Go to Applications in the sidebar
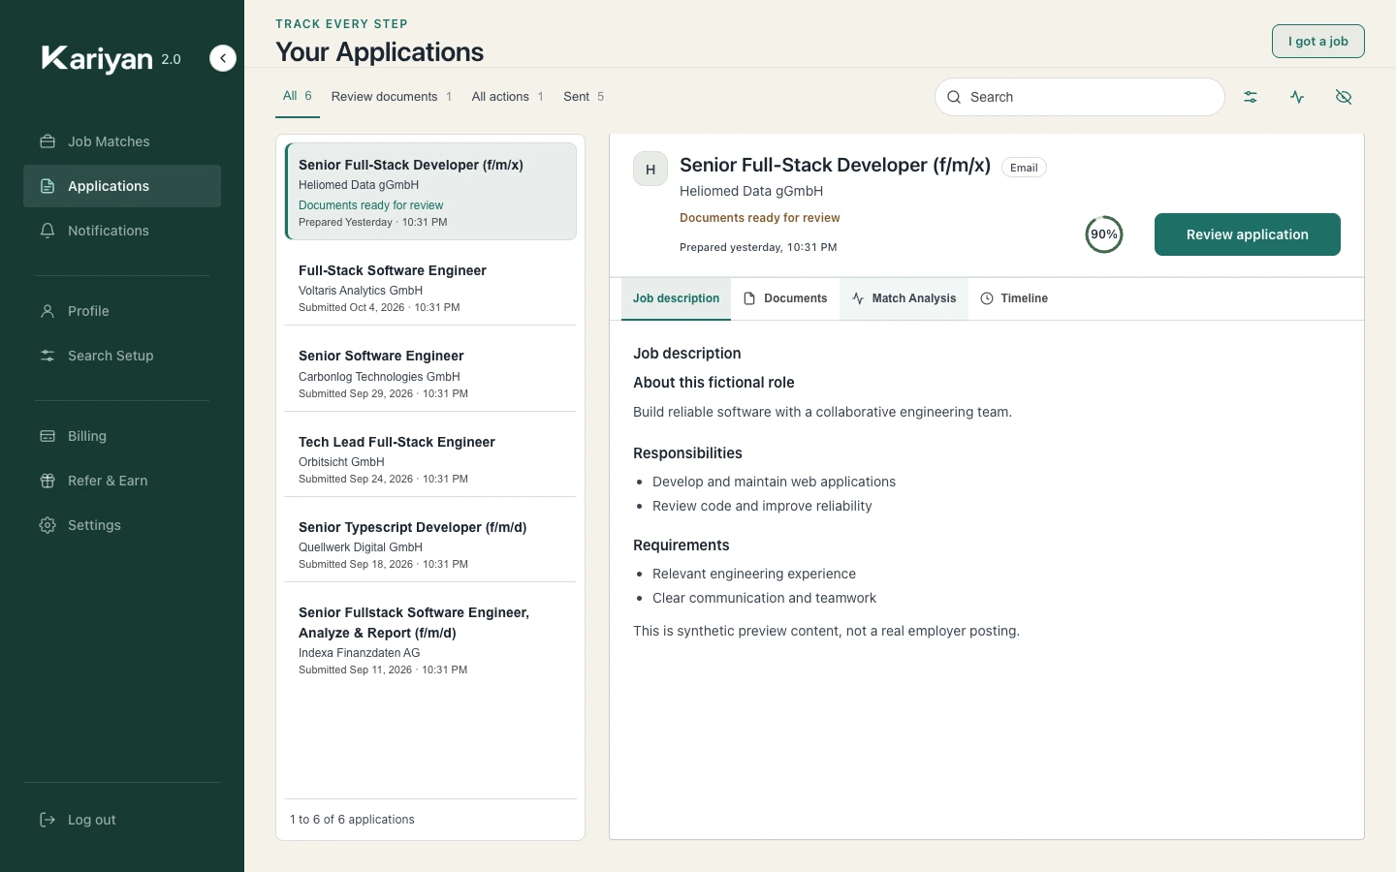 122,186
